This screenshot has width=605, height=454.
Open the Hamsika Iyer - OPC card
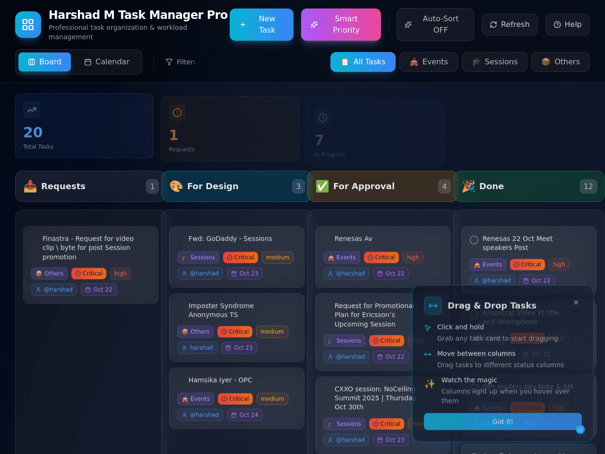tap(237, 398)
